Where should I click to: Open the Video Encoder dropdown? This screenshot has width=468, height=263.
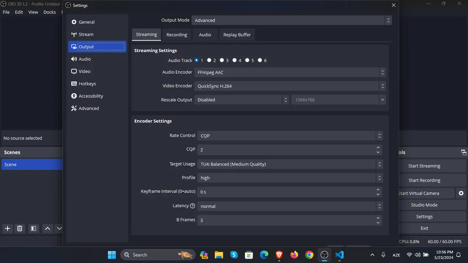[x=290, y=86]
